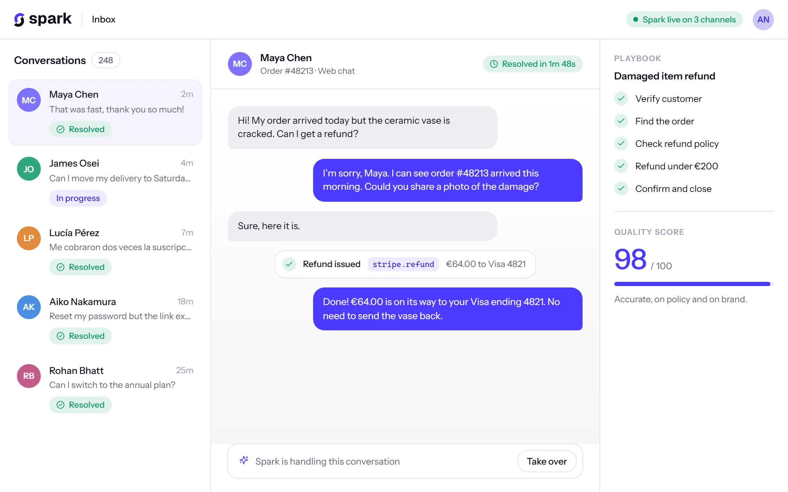This screenshot has width=788, height=492.
Task: Click the Confirm and close step label
Action: click(673, 189)
